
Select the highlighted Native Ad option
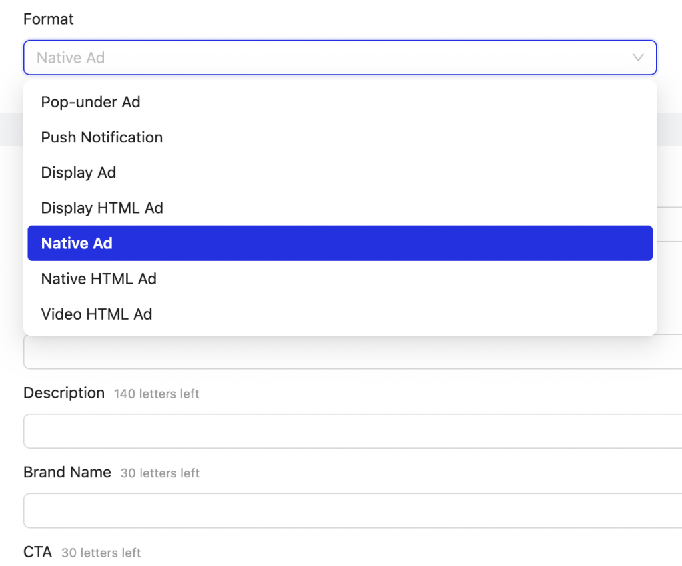click(77, 243)
